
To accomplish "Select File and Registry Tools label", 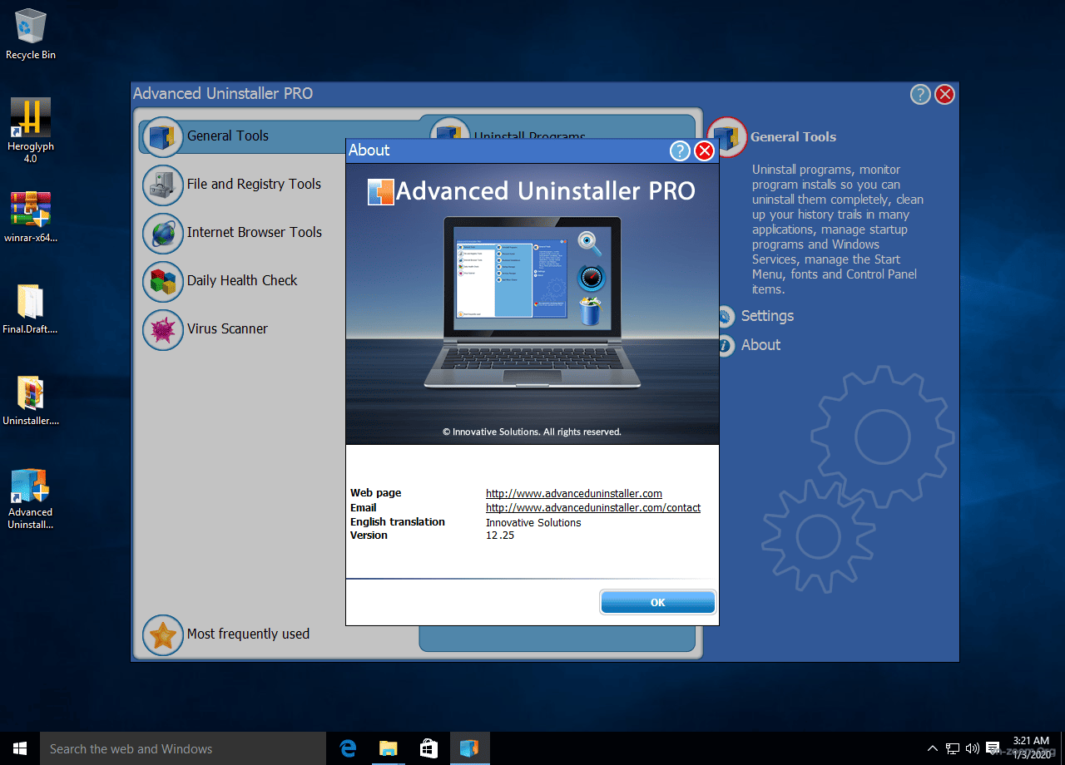I will click(x=254, y=185).
